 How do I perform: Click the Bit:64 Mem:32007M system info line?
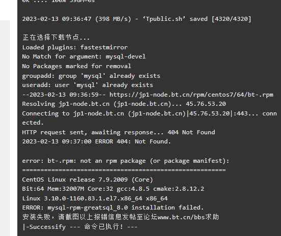113,189
